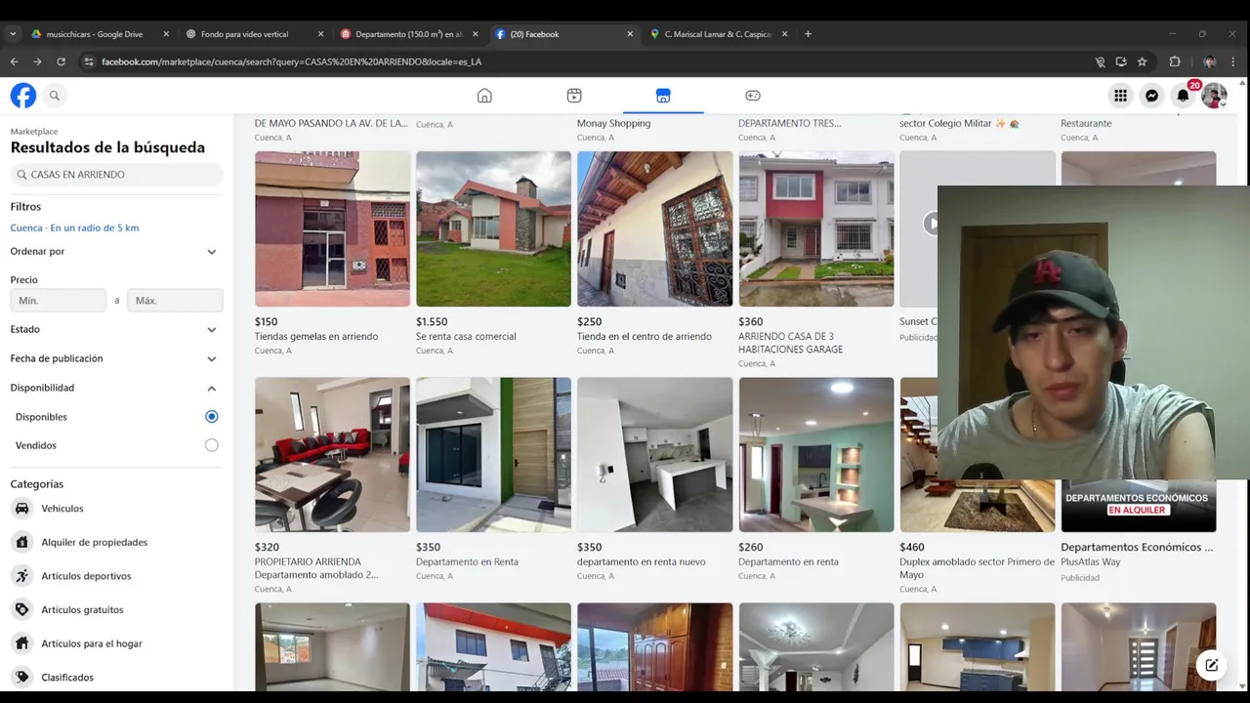Open the Reels video icon

[x=574, y=96]
